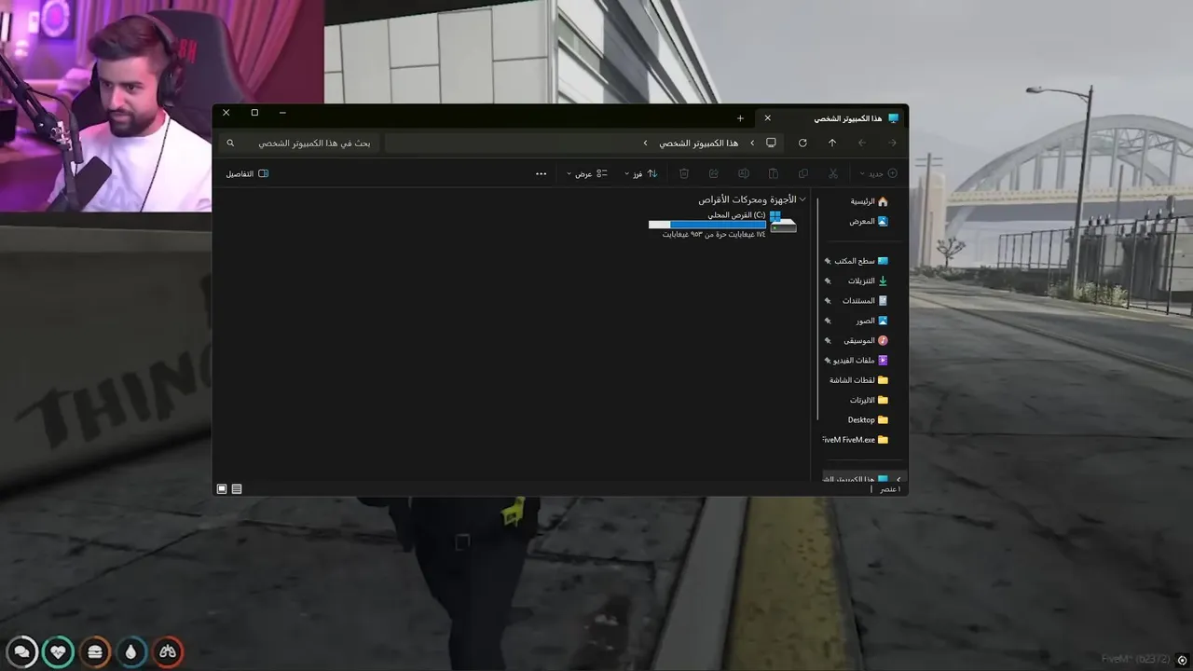This screenshot has width=1193, height=671.
Task: Open الاليرتات folder in sidebar
Action: coord(868,400)
